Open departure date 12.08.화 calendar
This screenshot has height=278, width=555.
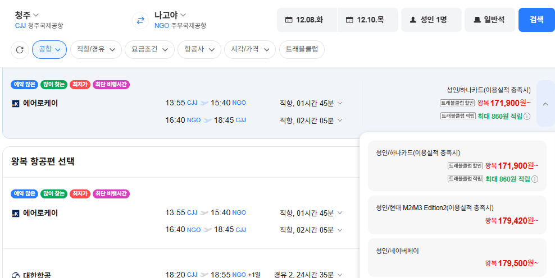tap(307, 20)
